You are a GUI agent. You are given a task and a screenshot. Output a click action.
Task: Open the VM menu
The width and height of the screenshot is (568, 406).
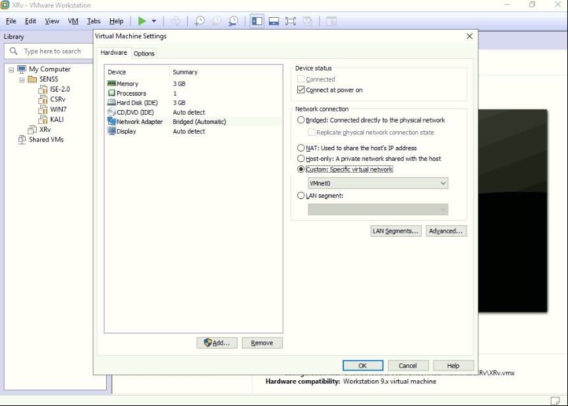(x=72, y=20)
